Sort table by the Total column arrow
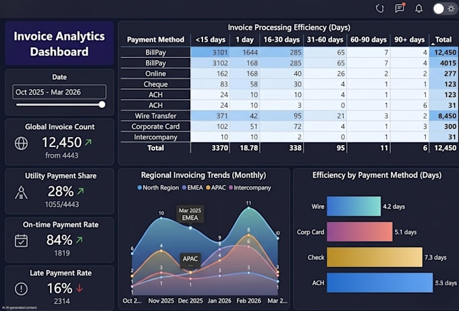 (433, 44)
